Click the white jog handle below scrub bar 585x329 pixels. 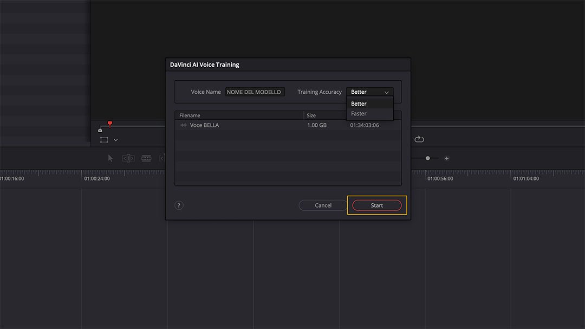(100, 130)
